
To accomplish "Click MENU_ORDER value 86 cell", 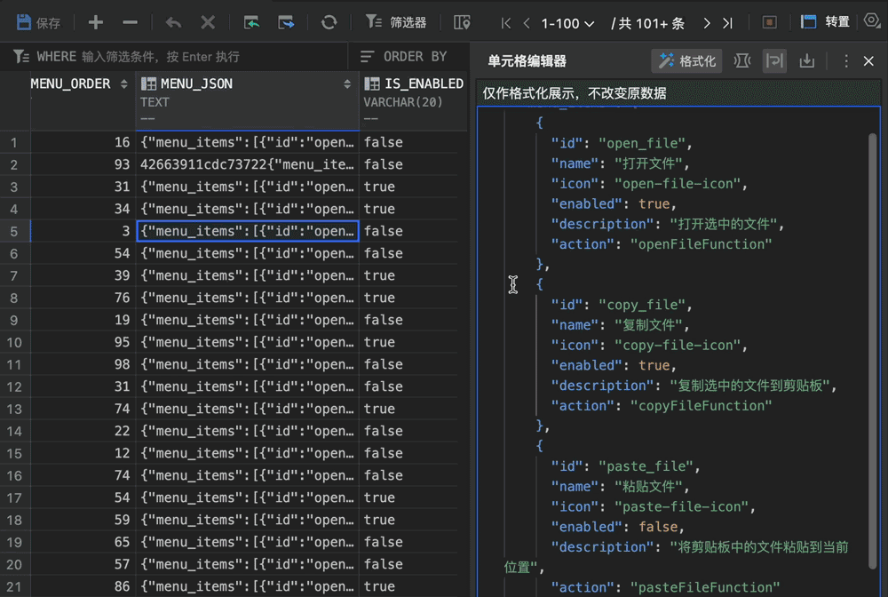I will point(83,586).
